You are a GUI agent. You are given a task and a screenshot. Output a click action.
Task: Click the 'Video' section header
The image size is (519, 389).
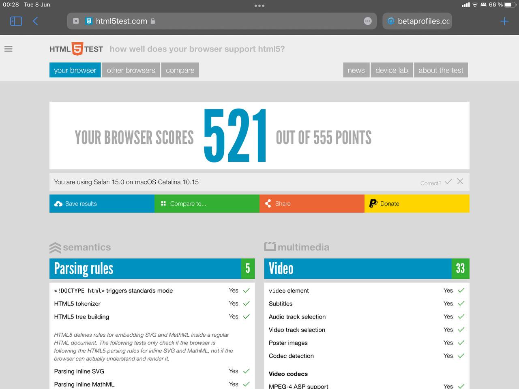(367, 269)
